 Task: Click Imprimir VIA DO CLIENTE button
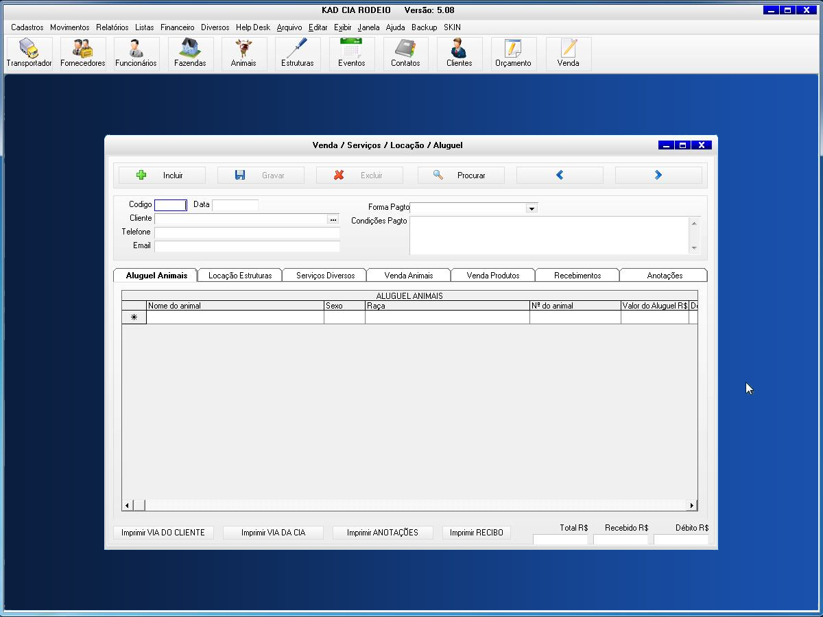point(163,533)
